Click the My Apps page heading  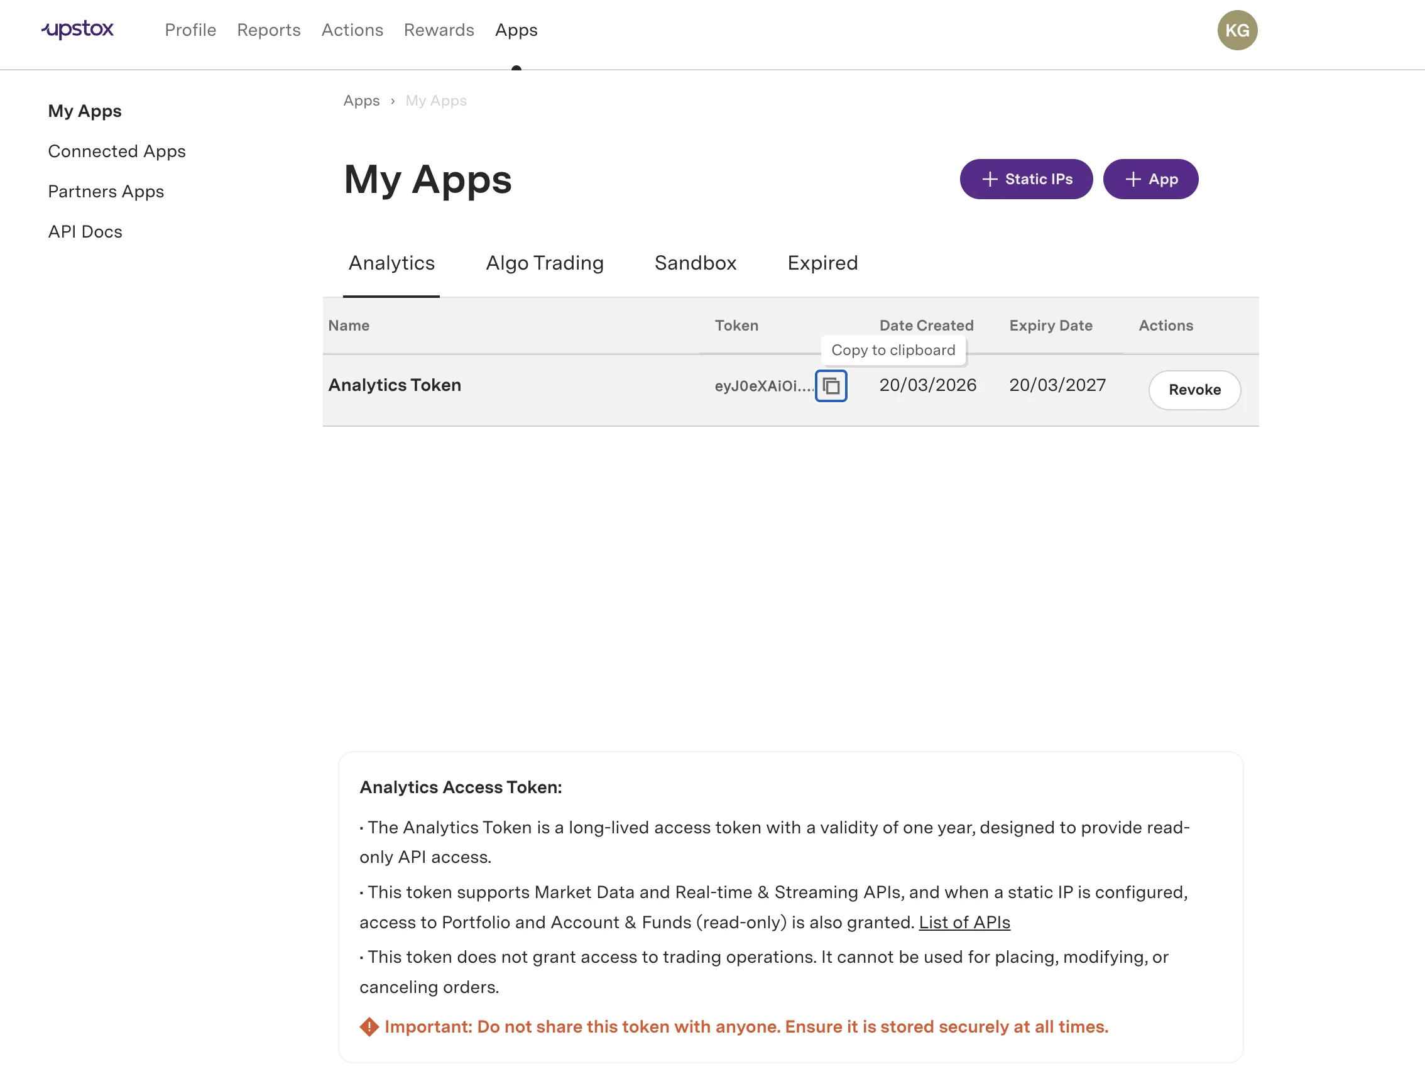[428, 179]
